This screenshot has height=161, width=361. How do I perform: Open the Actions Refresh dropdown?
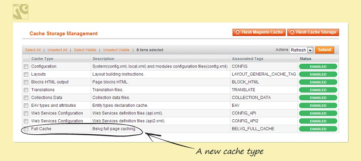[x=302, y=50]
